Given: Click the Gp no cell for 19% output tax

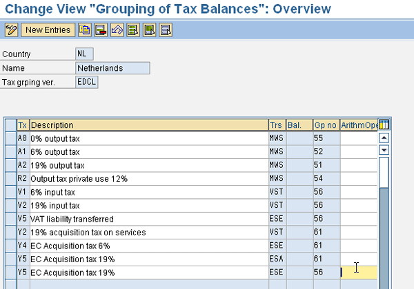Looking at the screenshot, I should pos(325,164).
